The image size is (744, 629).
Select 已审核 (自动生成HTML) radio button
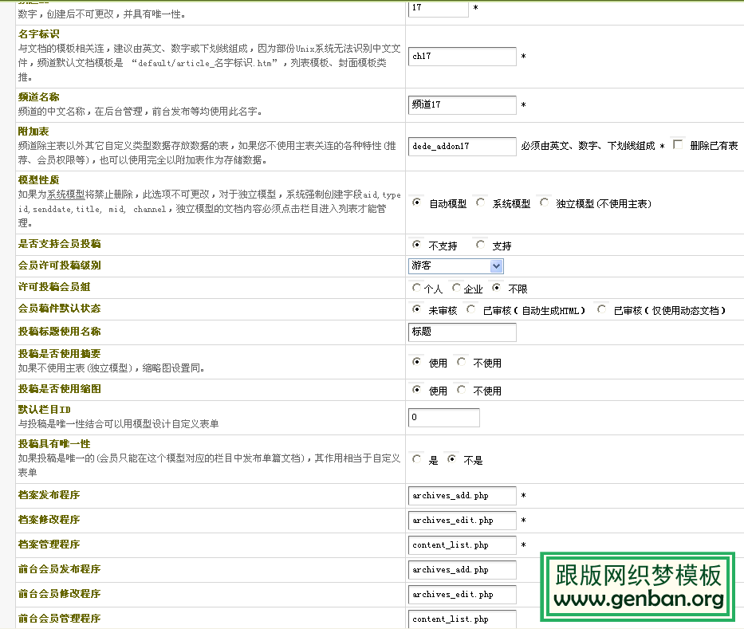tap(470, 309)
